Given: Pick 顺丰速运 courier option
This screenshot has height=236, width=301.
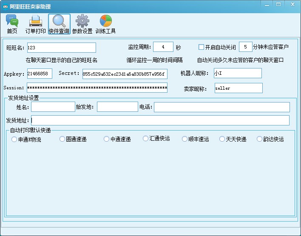Looking at the screenshot, I should (x=185, y=139).
